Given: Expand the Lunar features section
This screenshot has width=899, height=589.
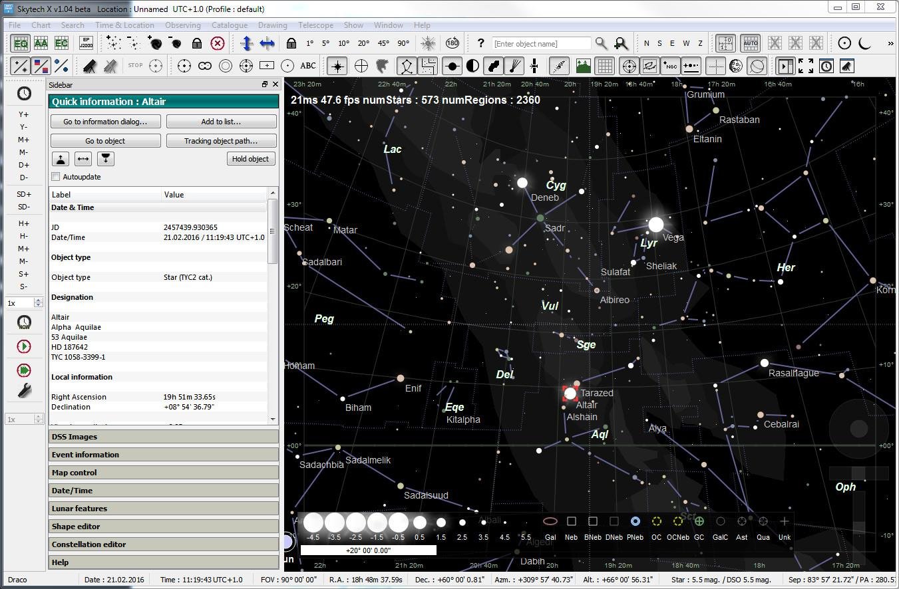Looking at the screenshot, I should (x=163, y=509).
